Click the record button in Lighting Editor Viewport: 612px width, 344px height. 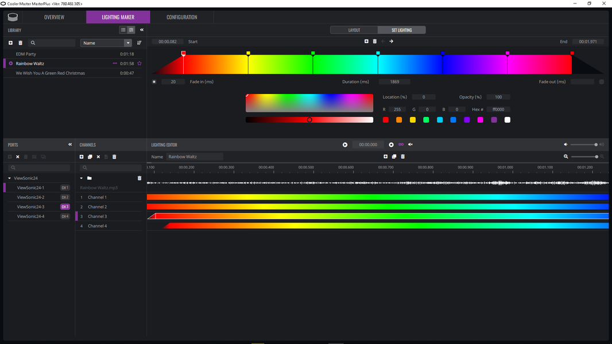(391, 144)
